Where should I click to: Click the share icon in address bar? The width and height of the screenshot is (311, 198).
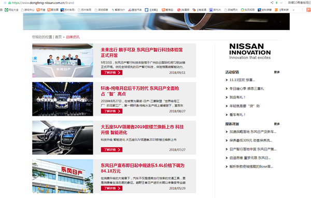click(272, 3)
